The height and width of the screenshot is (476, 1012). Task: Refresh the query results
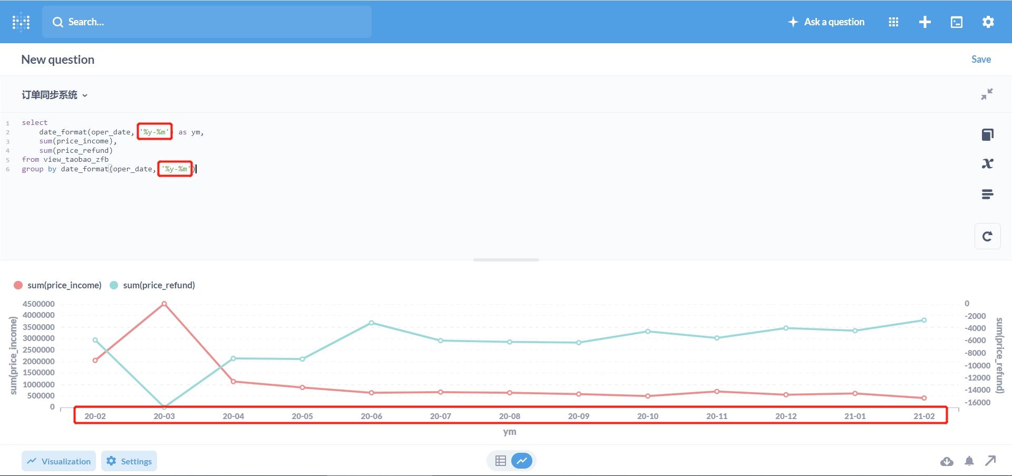click(x=988, y=236)
